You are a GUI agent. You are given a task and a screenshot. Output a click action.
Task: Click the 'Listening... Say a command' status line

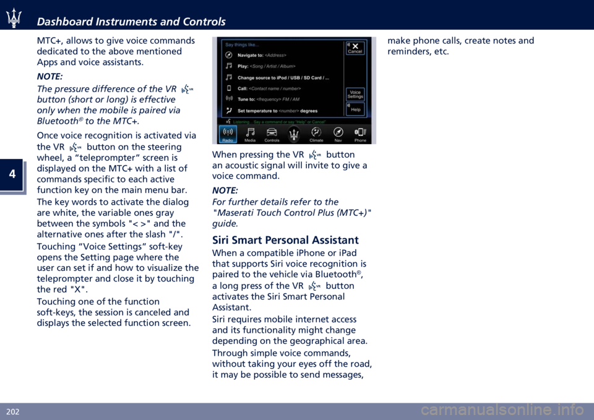pos(279,122)
